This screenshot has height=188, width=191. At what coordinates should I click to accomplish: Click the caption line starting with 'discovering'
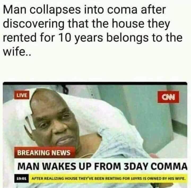pos(86,24)
